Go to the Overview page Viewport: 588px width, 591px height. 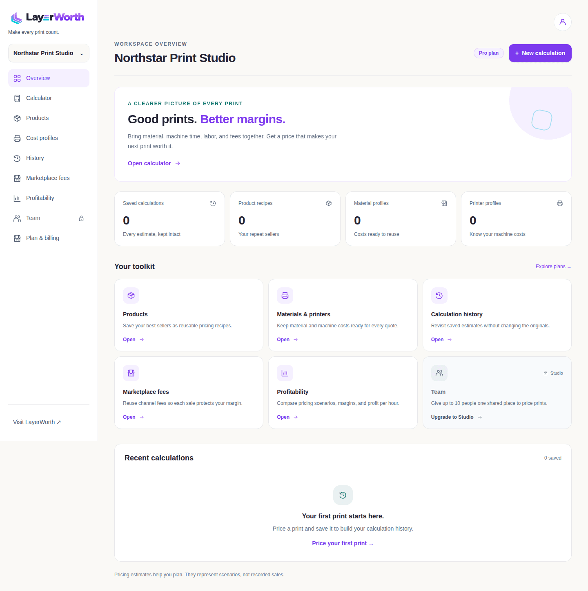click(49, 78)
